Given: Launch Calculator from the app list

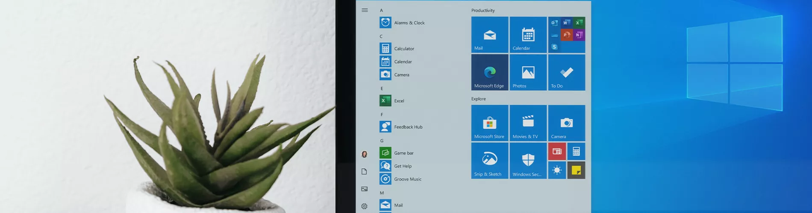Looking at the screenshot, I should pyautogui.click(x=397, y=49).
